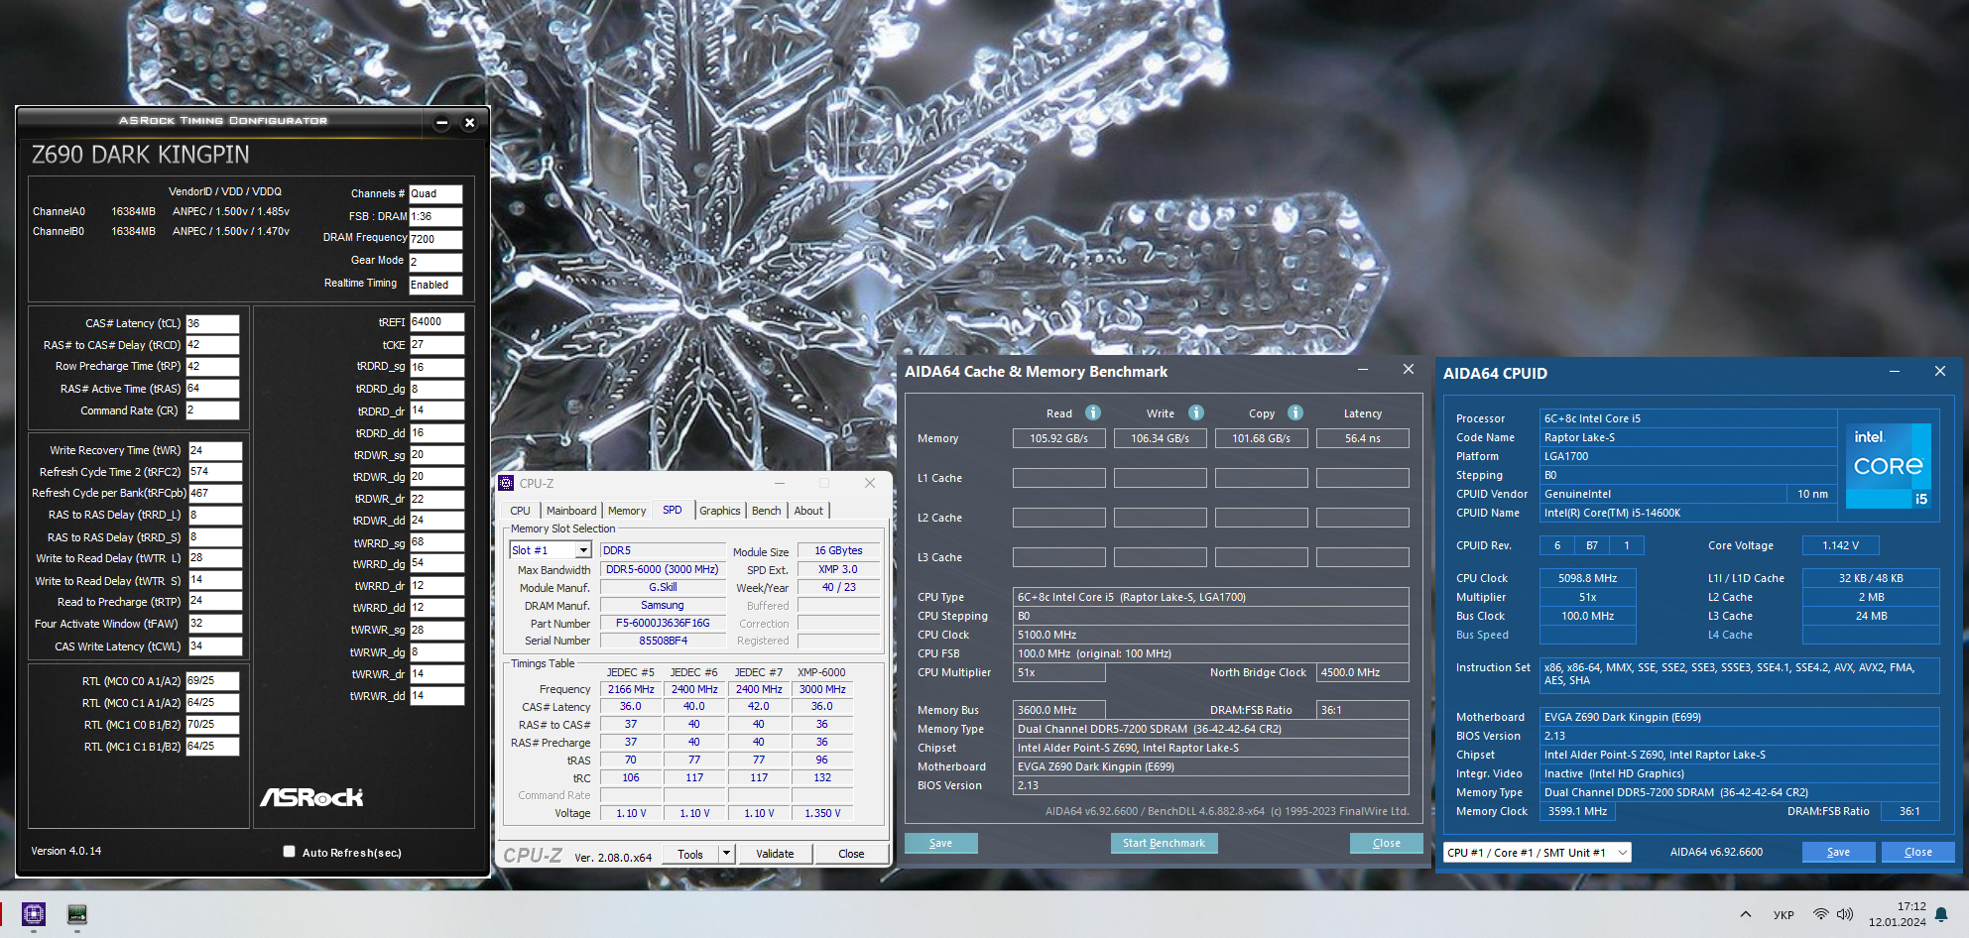Click the Tools button in CPU-Z

(690, 854)
